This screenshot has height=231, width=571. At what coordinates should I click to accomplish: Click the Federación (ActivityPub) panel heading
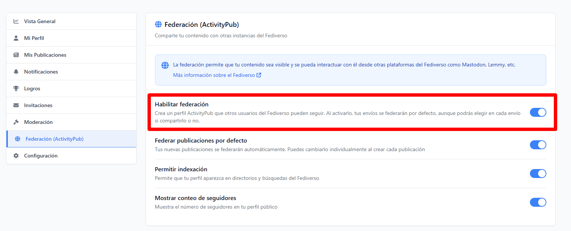(x=202, y=25)
